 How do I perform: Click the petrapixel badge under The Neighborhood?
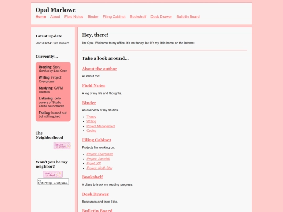click(x=62, y=146)
